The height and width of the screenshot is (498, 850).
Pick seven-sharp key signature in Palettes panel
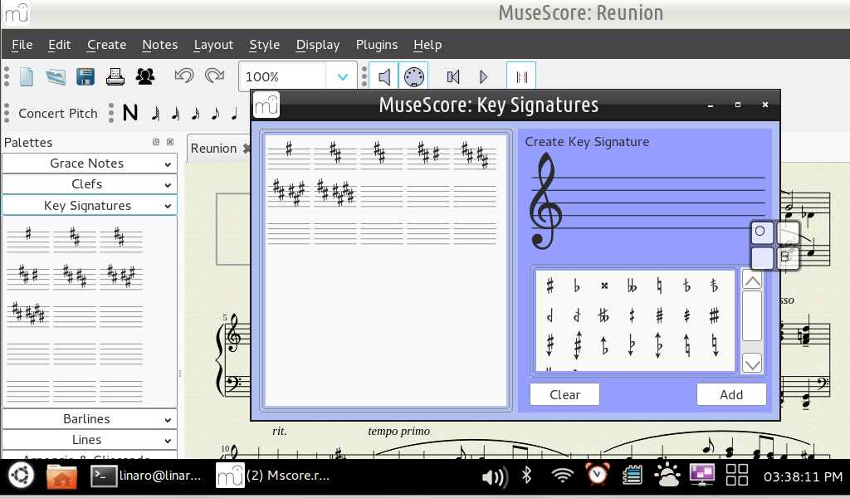tap(28, 313)
